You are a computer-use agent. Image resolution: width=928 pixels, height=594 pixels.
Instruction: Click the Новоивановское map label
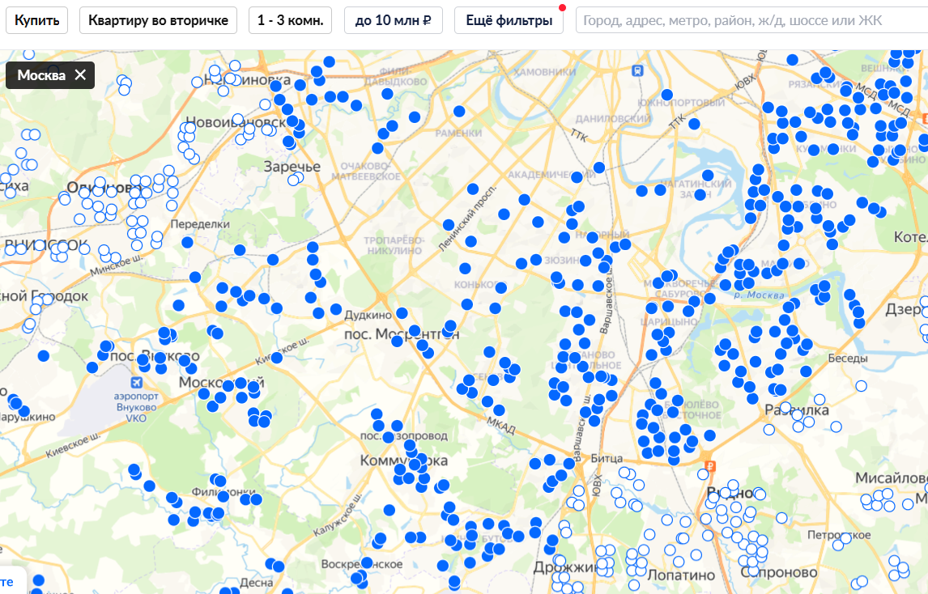click(x=236, y=122)
